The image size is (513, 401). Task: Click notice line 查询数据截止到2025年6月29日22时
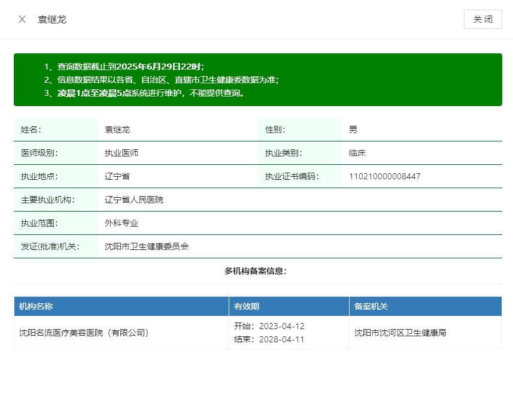point(130,67)
